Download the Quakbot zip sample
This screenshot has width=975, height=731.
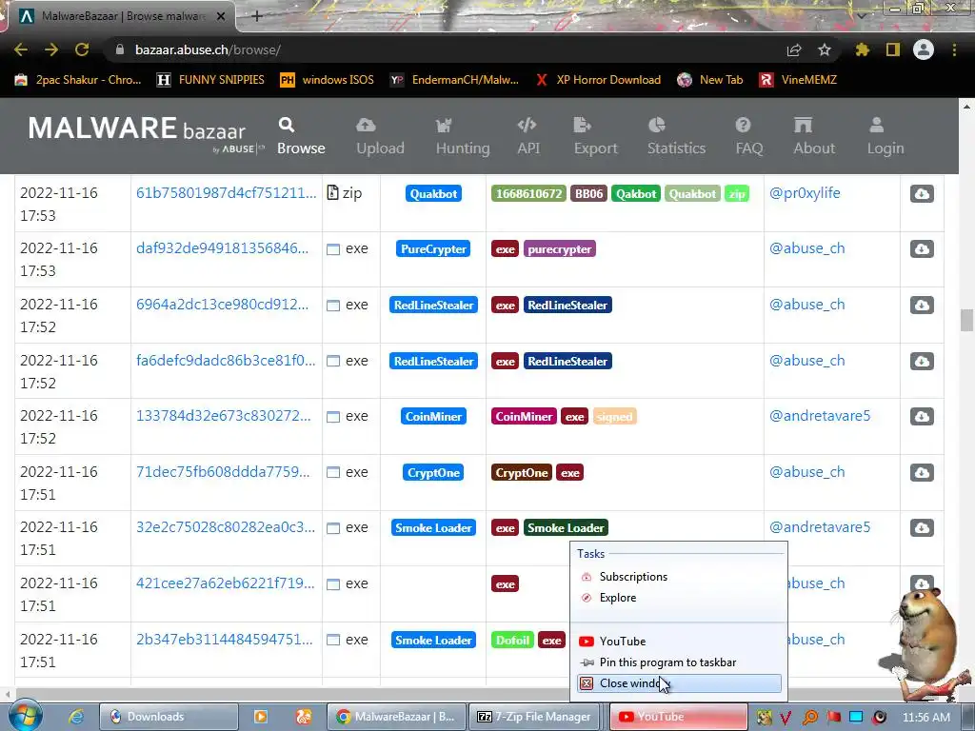pyautogui.click(x=922, y=194)
